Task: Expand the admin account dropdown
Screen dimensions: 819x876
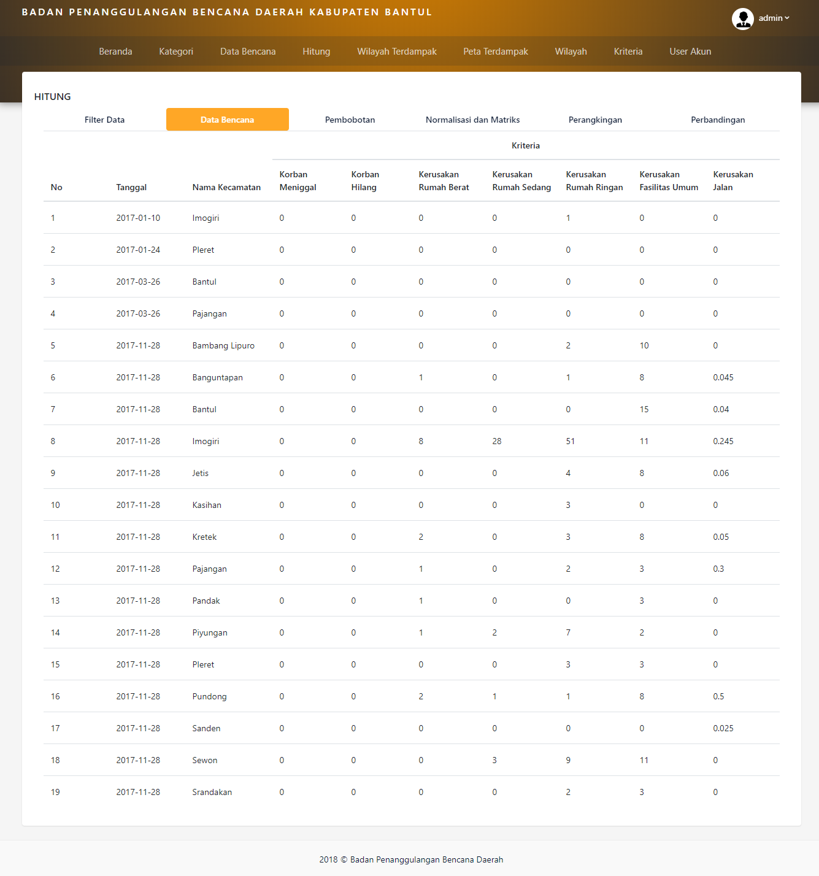Action: click(774, 18)
